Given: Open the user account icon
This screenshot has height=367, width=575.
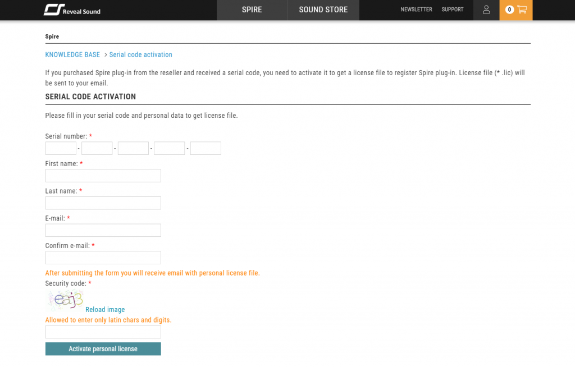Looking at the screenshot, I should pyautogui.click(x=486, y=10).
